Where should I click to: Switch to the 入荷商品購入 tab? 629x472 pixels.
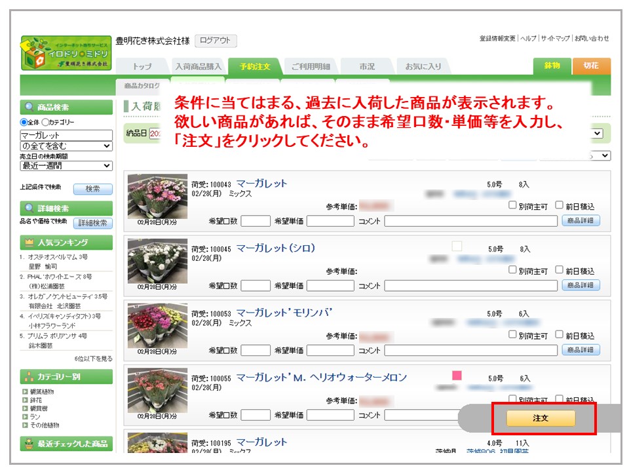pos(199,66)
